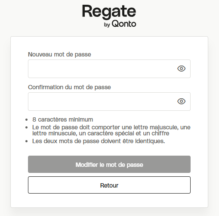This screenshot has width=219, height=216.
Task: Click the Nouveau mot de passe label
Action: [x=59, y=54]
